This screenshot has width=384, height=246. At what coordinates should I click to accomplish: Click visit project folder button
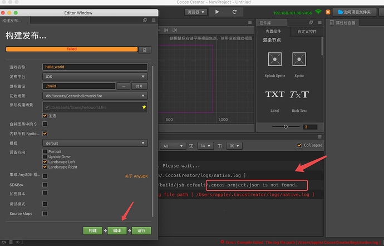(x=355, y=12)
